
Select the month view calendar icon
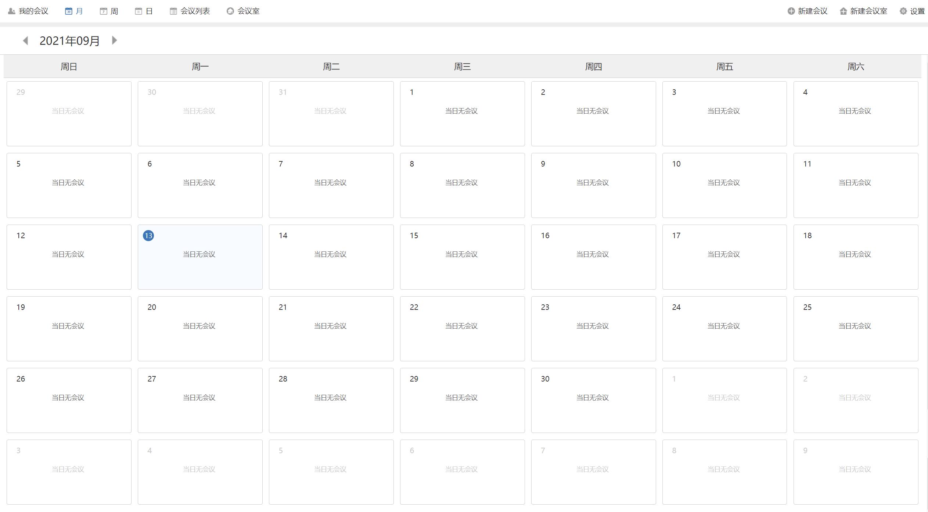click(68, 11)
